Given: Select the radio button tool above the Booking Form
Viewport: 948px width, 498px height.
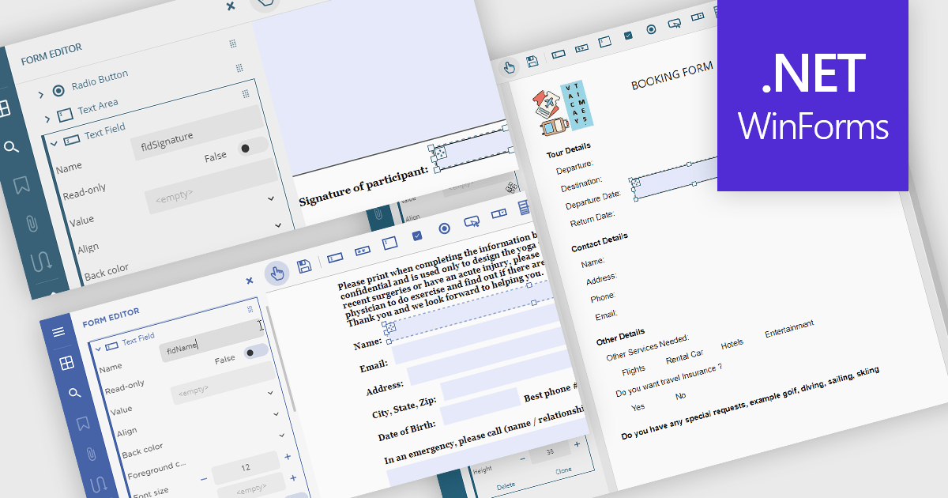Looking at the screenshot, I should coord(651,29).
